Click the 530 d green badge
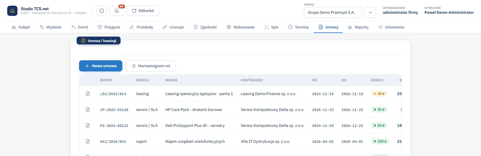Viewport: 481px width, 156px height. (380, 141)
